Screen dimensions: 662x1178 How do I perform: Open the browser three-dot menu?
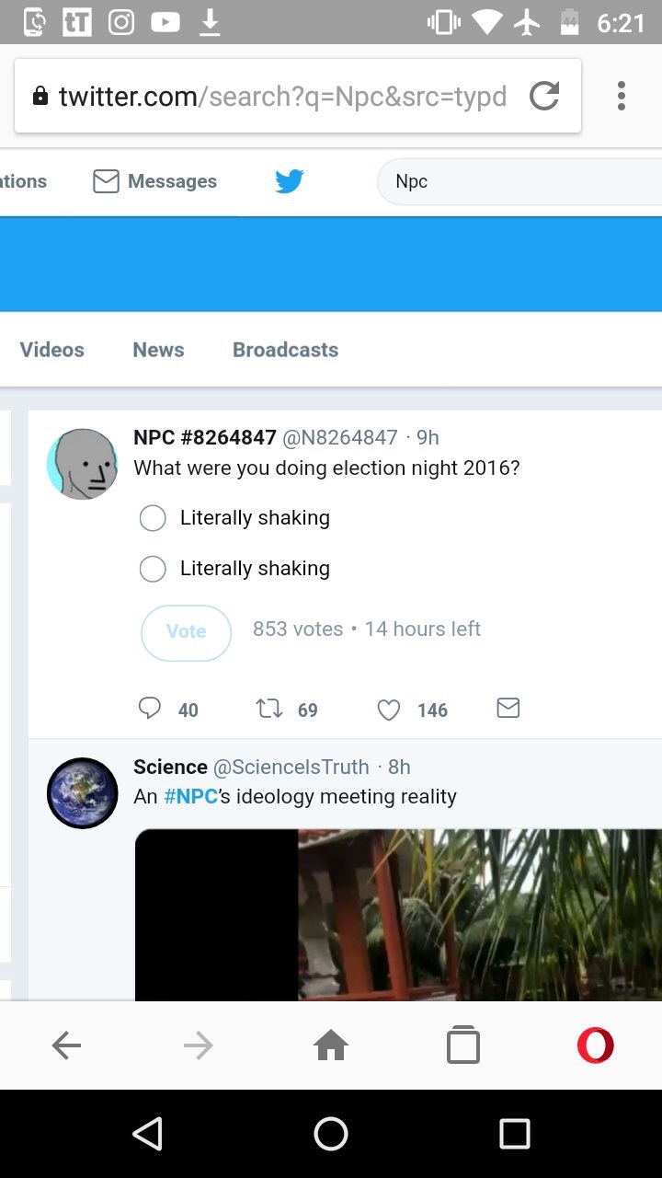point(622,96)
